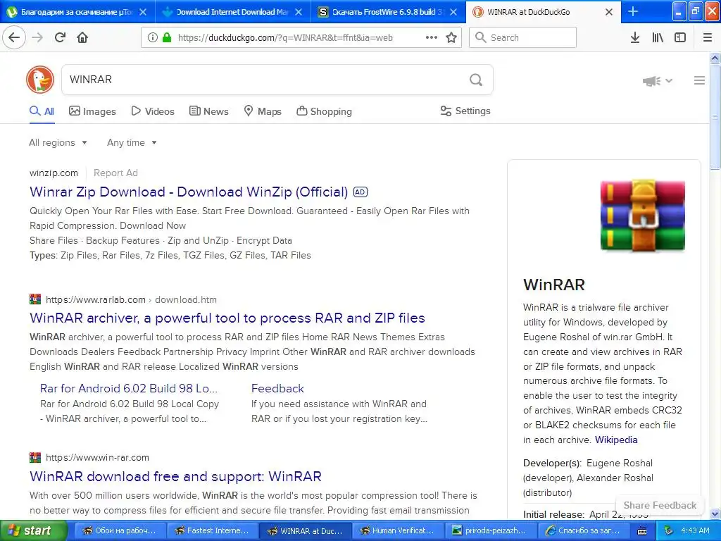Reload the current page
This screenshot has width=721, height=541.
tap(60, 37)
